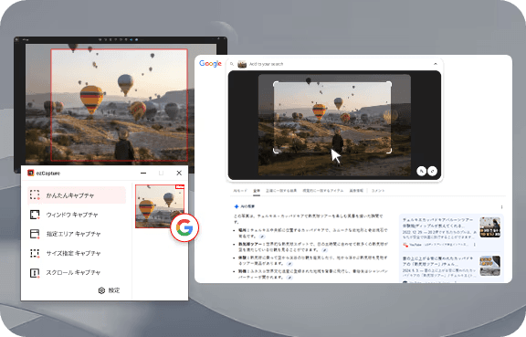Screen dimensions: 526x337
Task: Click source link icon after fourth bullet
Action: (289, 278)
